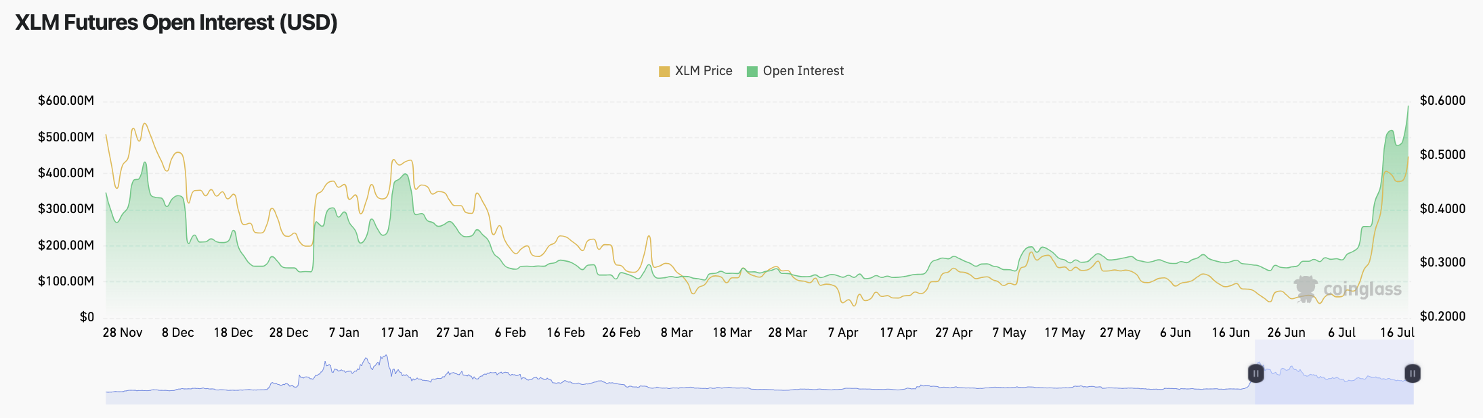Click the green Open Interest legend swatch
Viewport: 1483px width, 418px height.
pyautogui.click(x=752, y=72)
